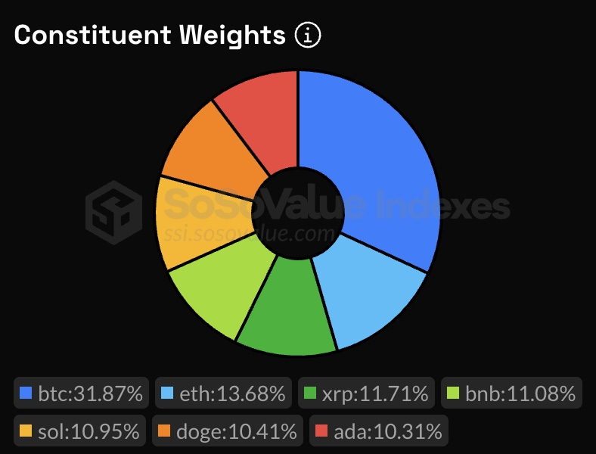Toggle the xrp:11.71% legend item
Image resolution: width=596 pixels, height=454 pixels.
pyautogui.click(x=366, y=393)
